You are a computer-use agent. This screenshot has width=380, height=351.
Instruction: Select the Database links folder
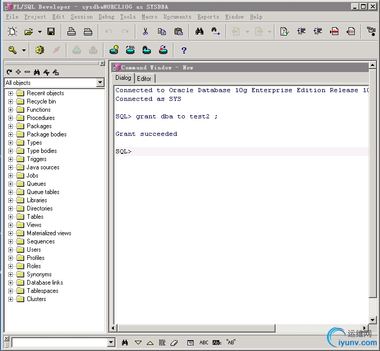(x=45, y=283)
